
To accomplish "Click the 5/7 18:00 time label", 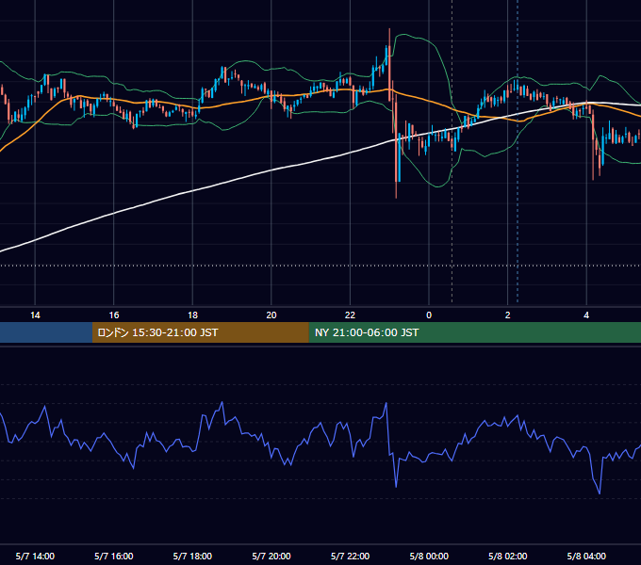I will [x=192, y=556].
